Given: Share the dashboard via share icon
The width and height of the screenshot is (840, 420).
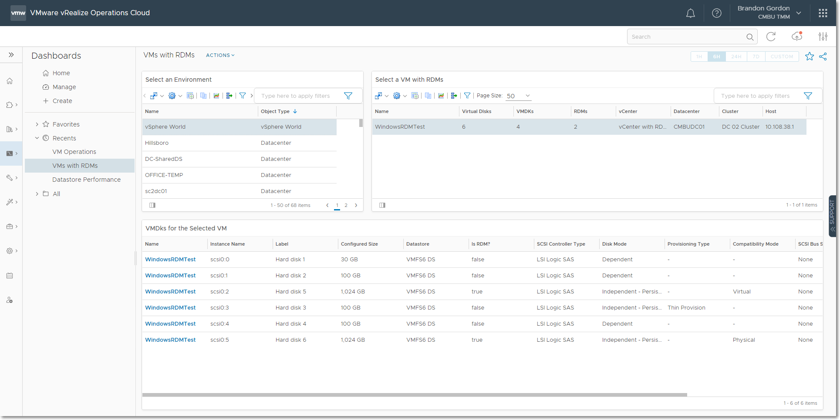Looking at the screenshot, I should click(823, 56).
